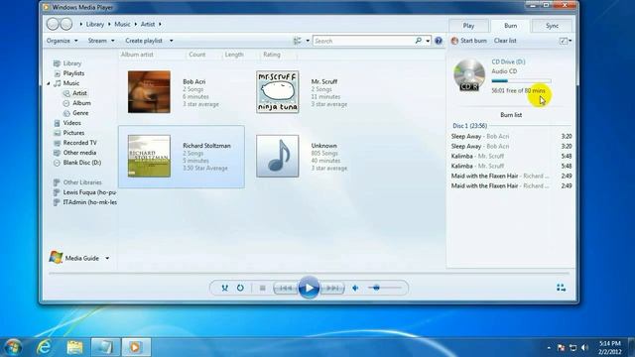Switch to Now Playing mode icon
Image resolution: width=635 pixels, height=357 pixels.
click(x=561, y=288)
